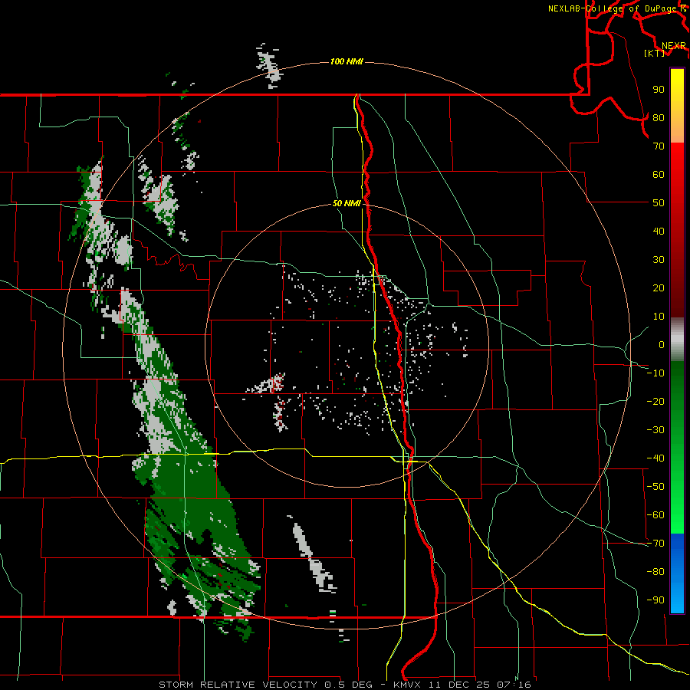
Task: Click the 50 NMI range ring label
Action: pos(347,203)
